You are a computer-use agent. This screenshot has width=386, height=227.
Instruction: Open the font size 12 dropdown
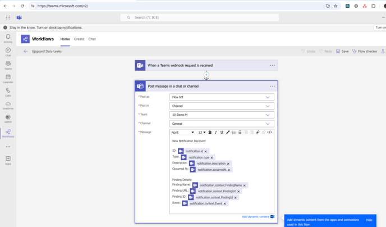click(x=202, y=133)
